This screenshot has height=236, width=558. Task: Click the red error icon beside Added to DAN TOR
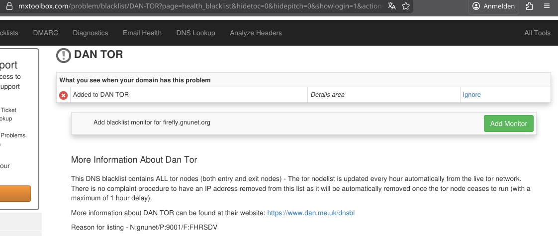pyautogui.click(x=64, y=95)
